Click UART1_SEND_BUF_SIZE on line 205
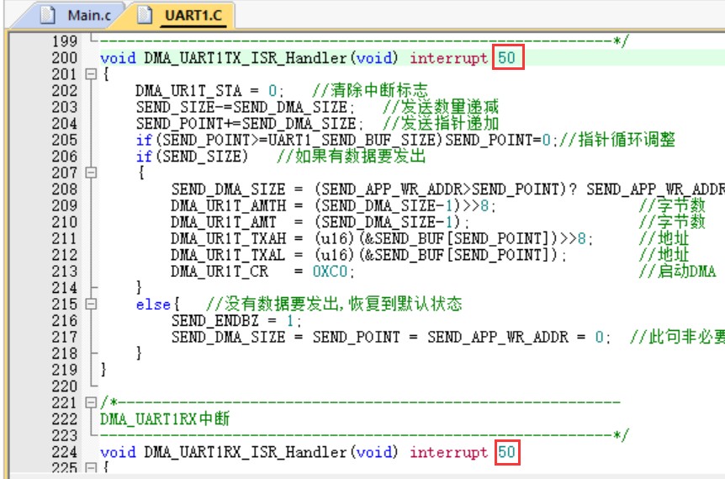 352,140
